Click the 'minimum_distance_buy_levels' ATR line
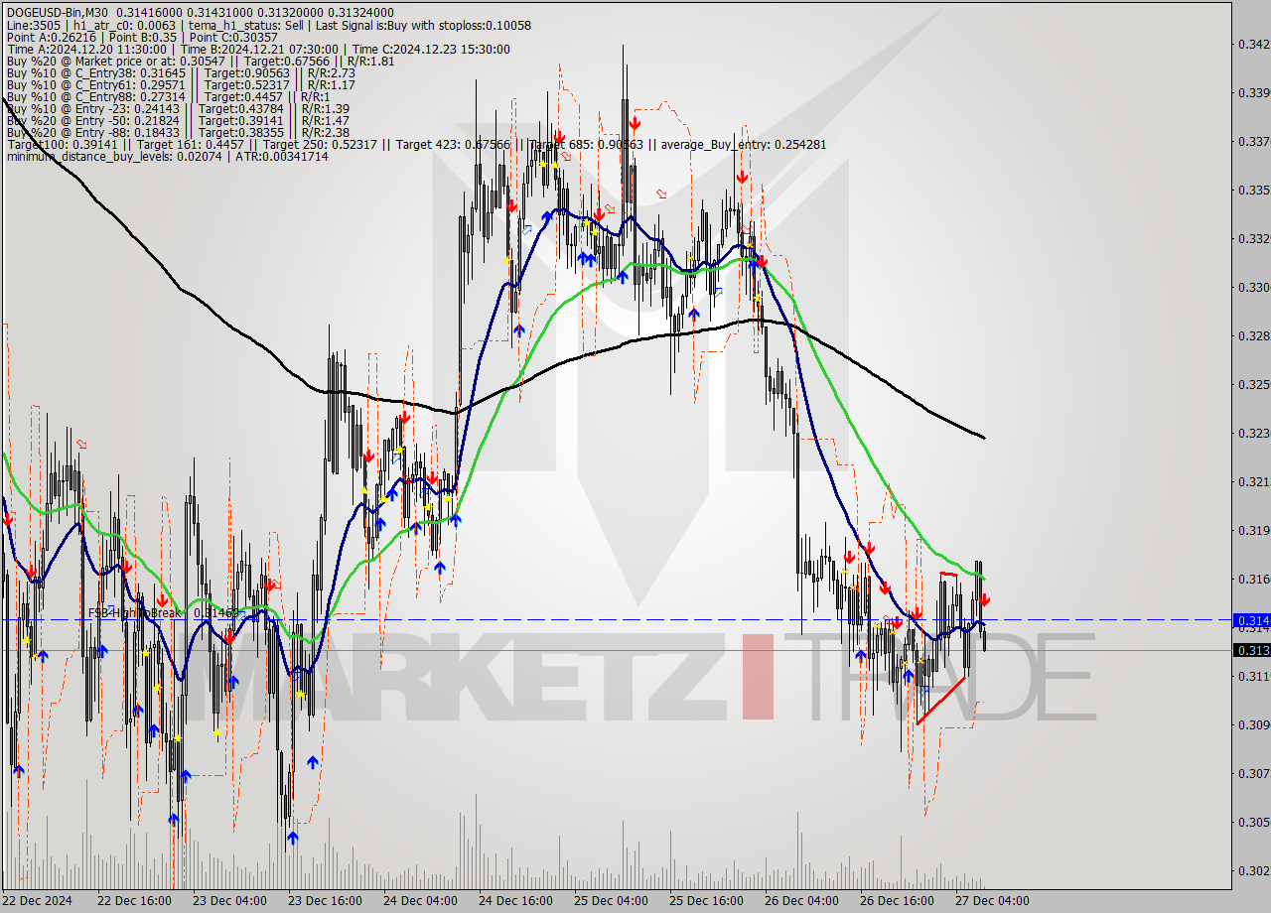Image resolution: width=1271 pixels, height=913 pixels. pyautogui.click(x=167, y=157)
